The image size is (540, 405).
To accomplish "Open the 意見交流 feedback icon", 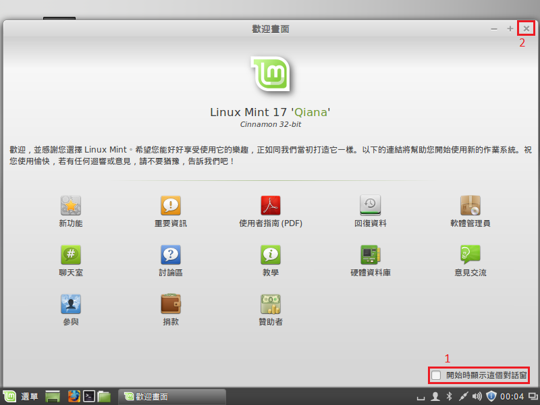I will [470, 254].
